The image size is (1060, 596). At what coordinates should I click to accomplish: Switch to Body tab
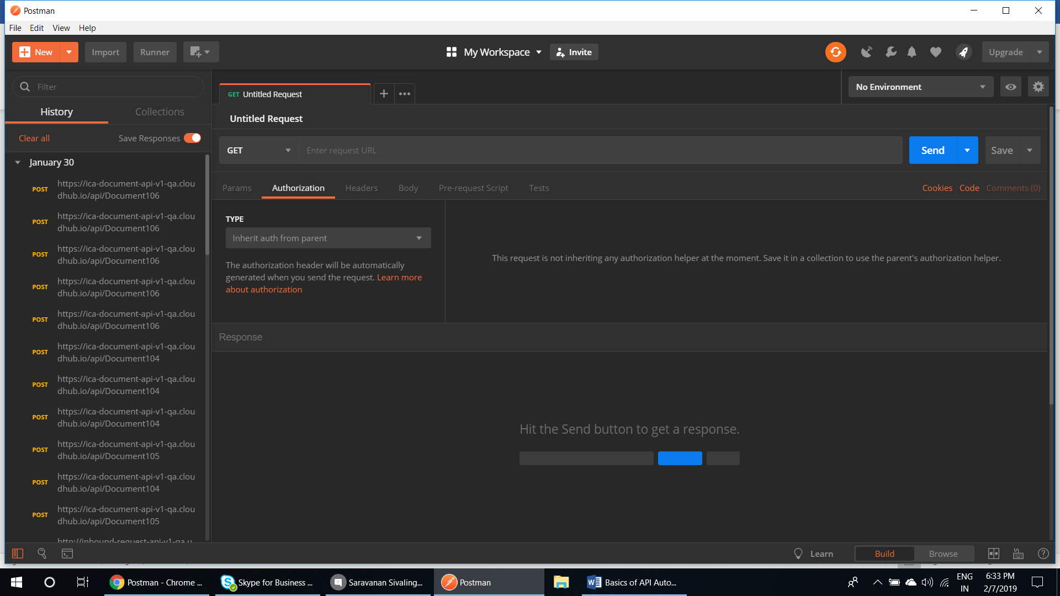pos(408,188)
